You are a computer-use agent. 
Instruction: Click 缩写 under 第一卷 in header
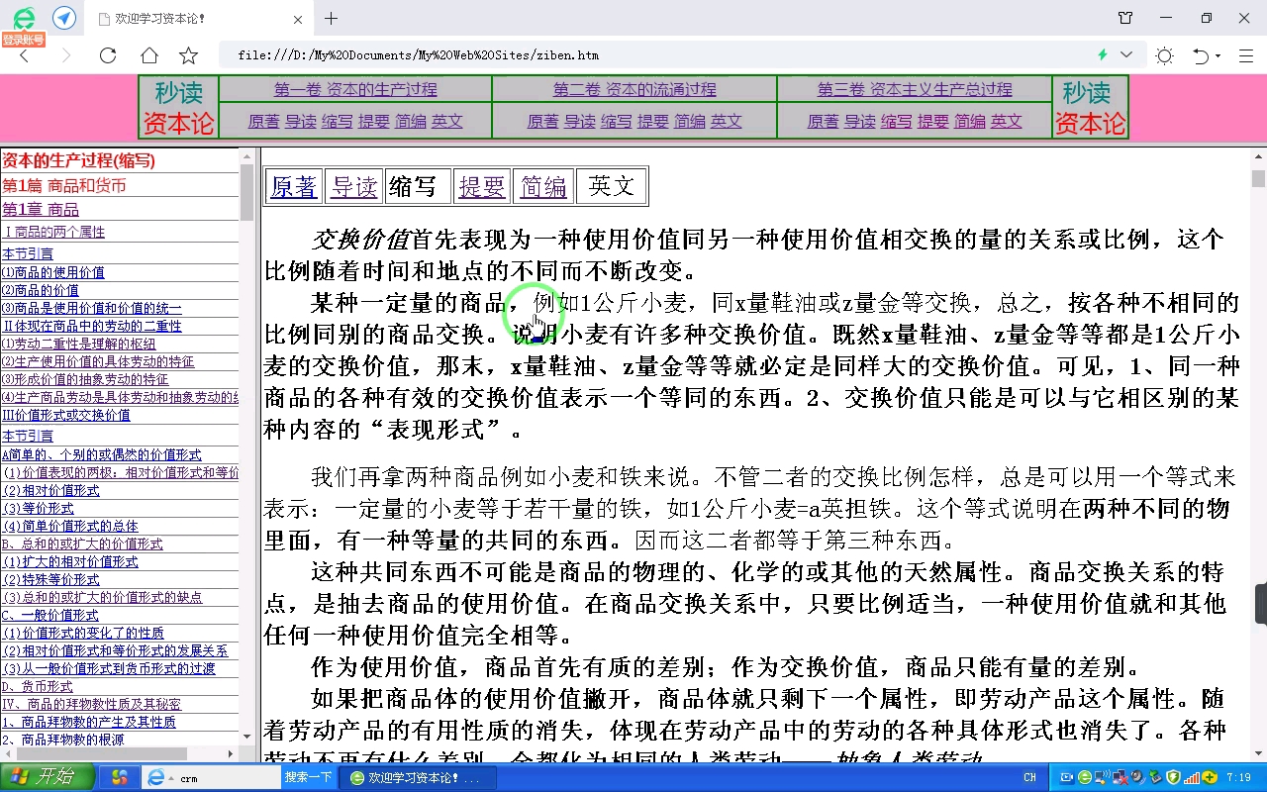point(338,121)
